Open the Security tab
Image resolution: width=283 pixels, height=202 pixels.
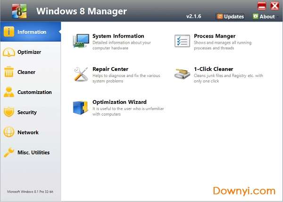[31, 112]
